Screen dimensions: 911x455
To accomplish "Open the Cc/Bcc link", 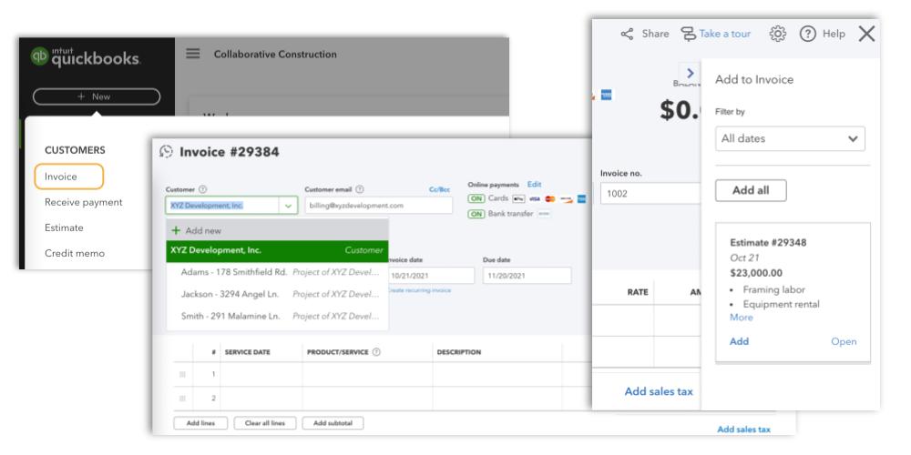I will tap(439, 189).
